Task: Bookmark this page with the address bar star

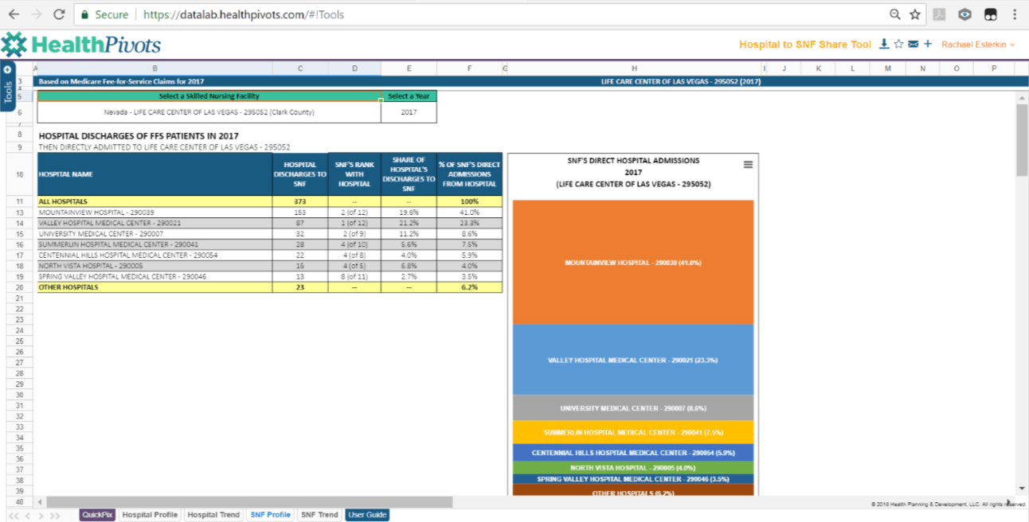Action: click(x=915, y=14)
